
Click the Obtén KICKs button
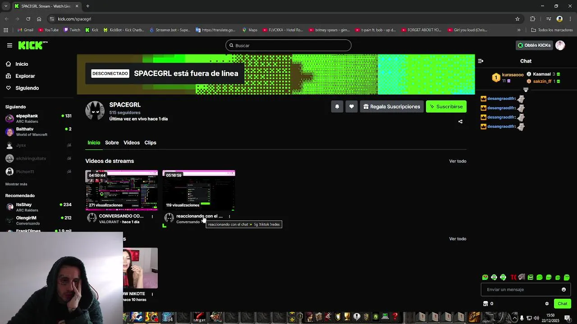534,45
